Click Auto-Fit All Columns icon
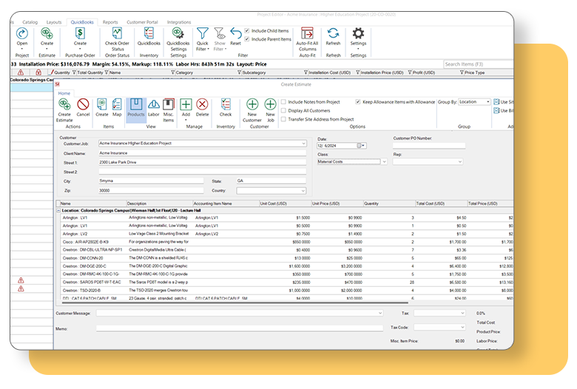This screenshot has height=389, width=577. [x=307, y=34]
